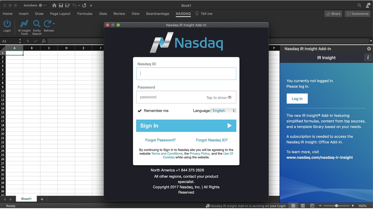
Task: Open www.nasdaq.com/nasdaq-ir-insight link
Action: coord(319,157)
